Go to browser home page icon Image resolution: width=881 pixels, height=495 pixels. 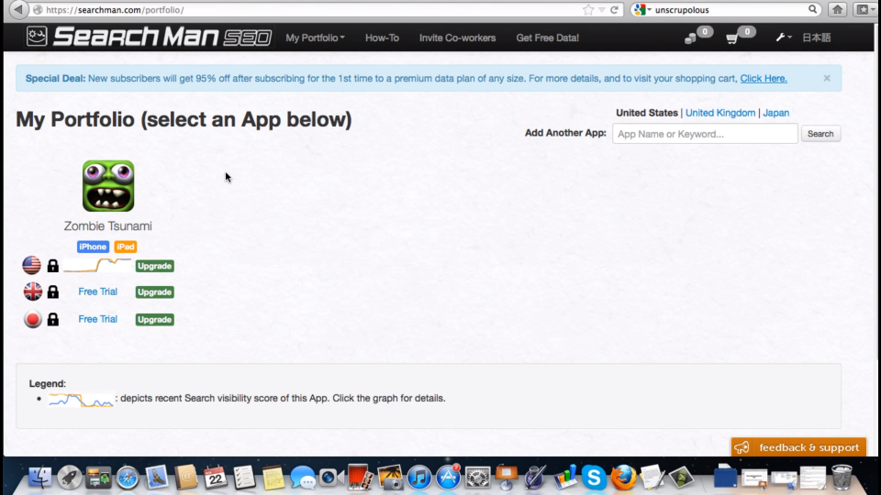tap(837, 9)
